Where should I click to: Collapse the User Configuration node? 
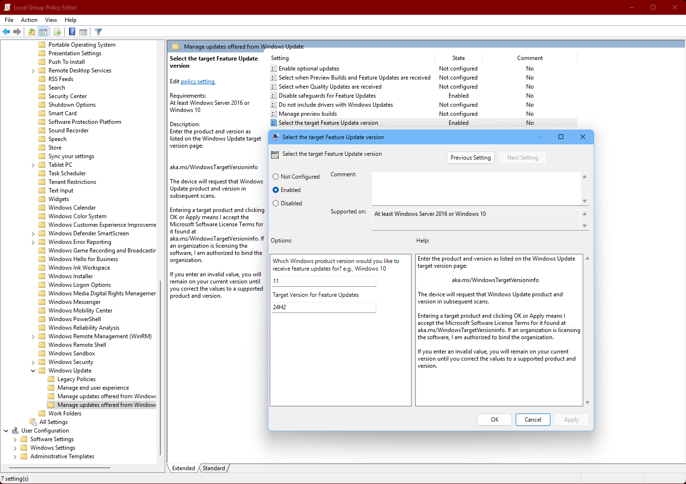pos(6,431)
